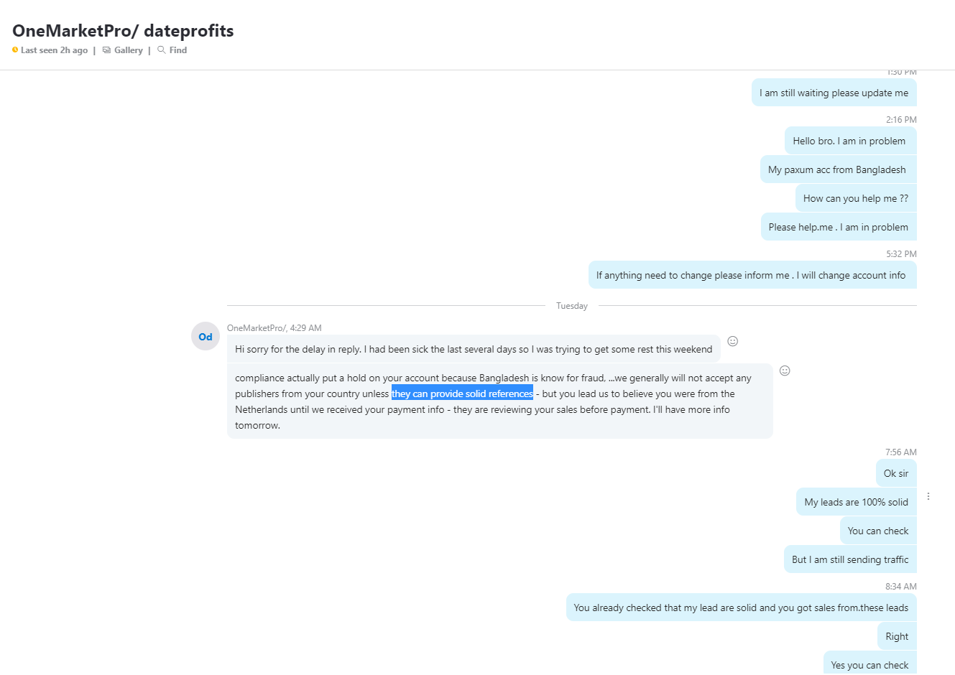Click the OneMarketPro/ dateprofits chat title
This screenshot has height=675, width=955.
point(123,31)
